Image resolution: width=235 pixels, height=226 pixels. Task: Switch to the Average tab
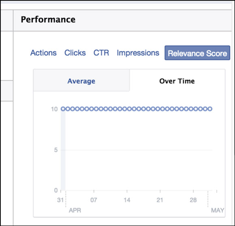coord(81,80)
